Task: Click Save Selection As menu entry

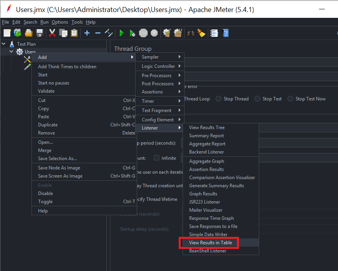Action: point(84,159)
